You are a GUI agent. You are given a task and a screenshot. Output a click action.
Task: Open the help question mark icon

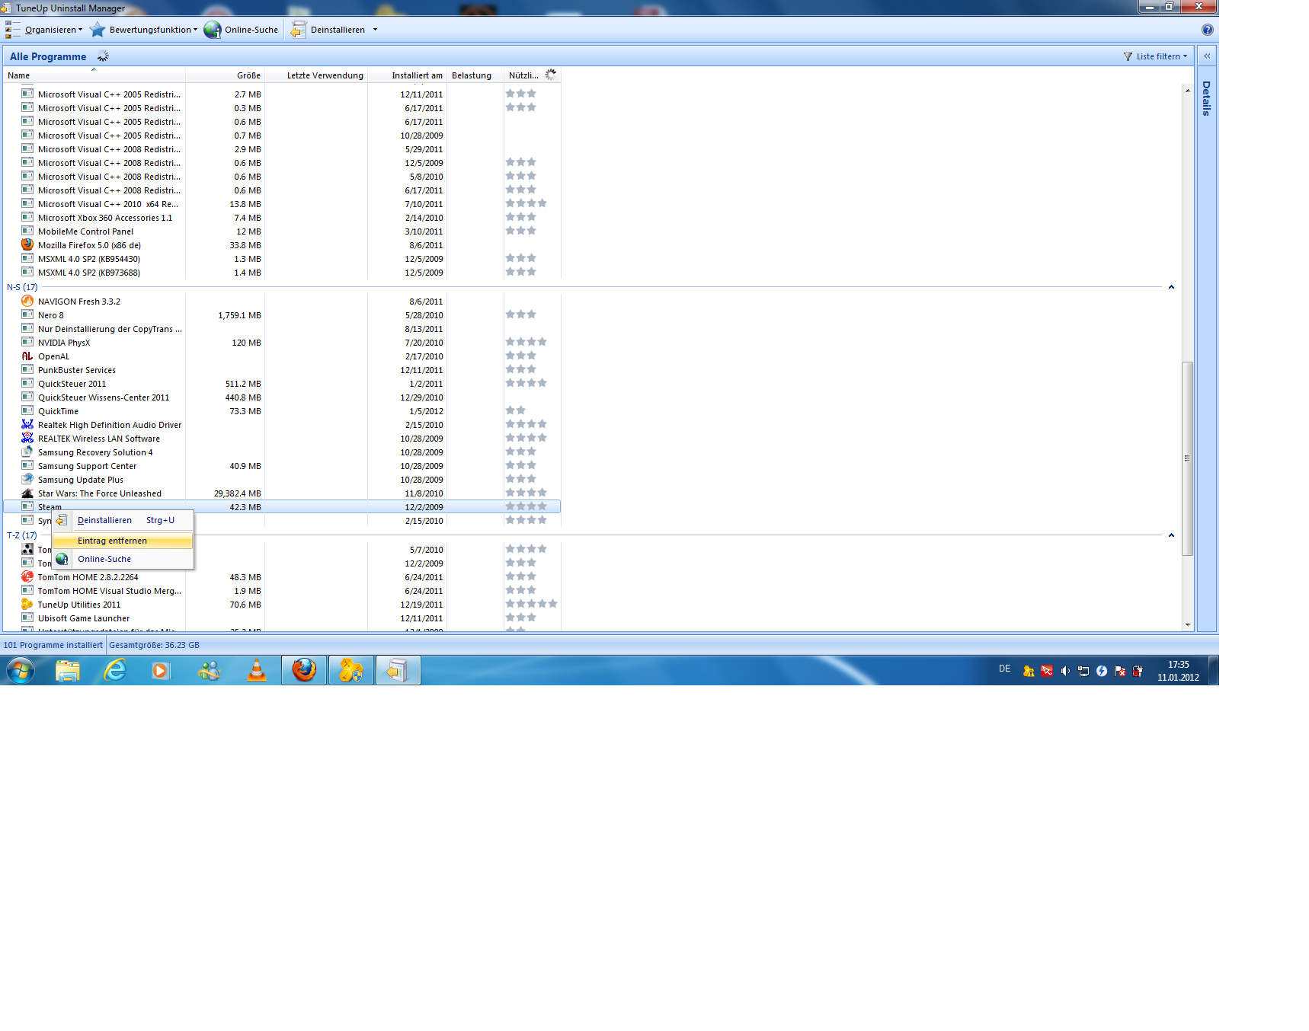(x=1208, y=30)
